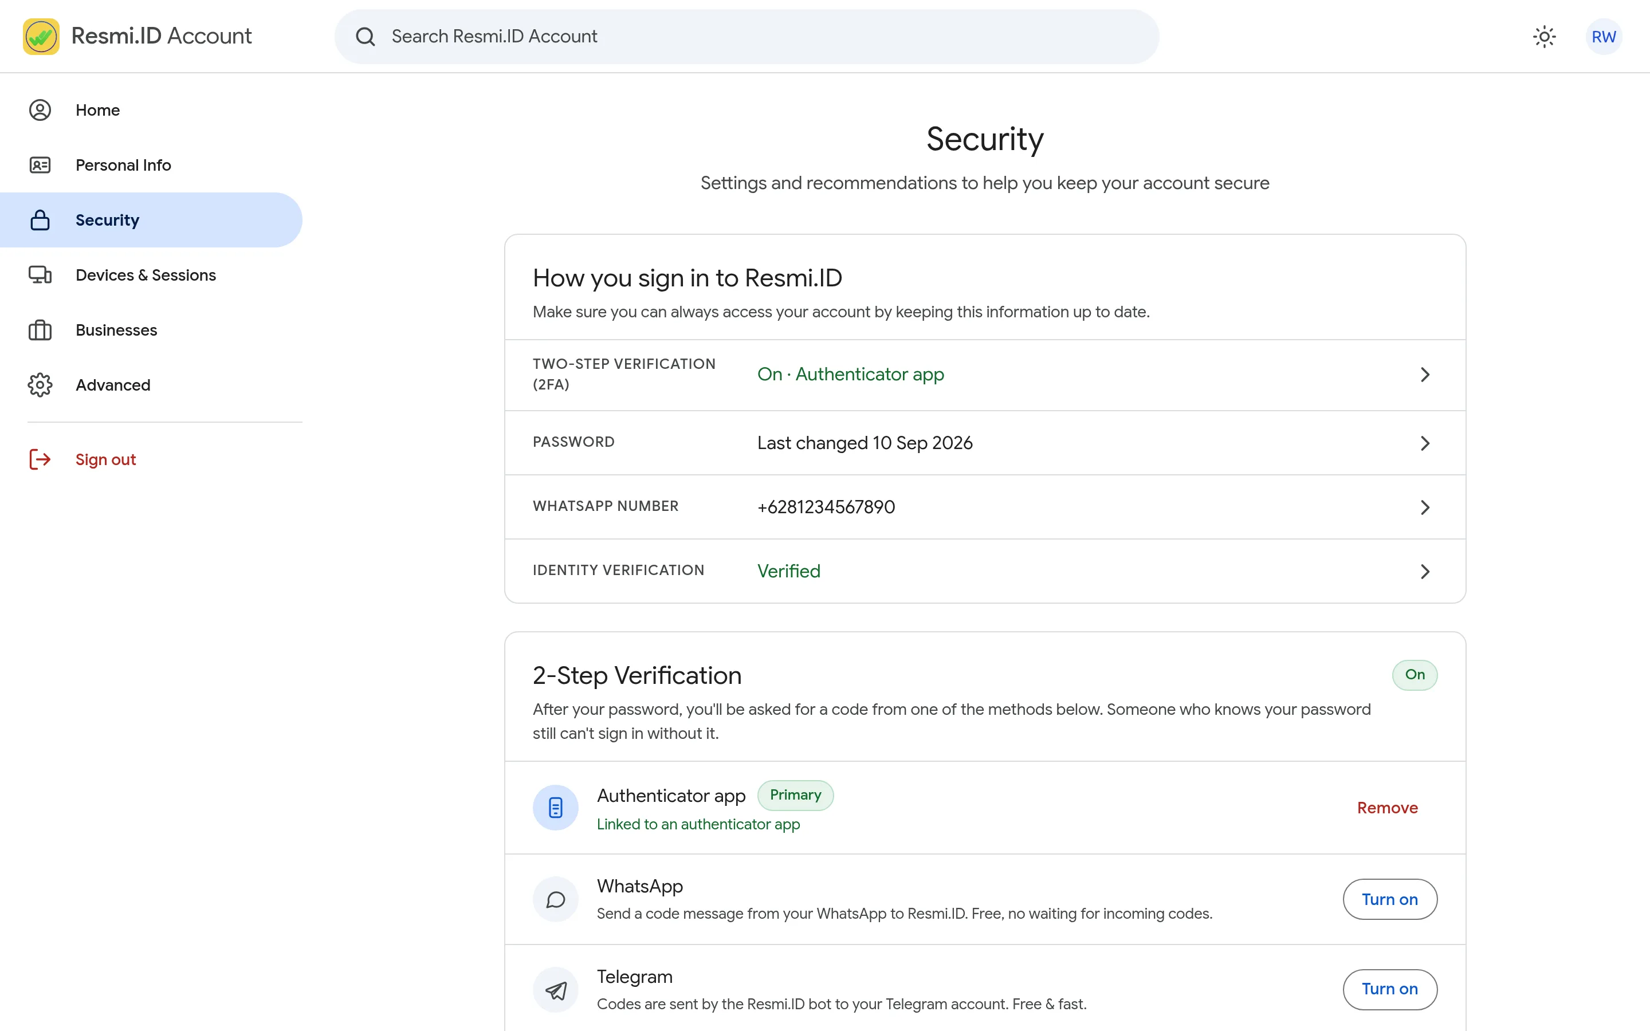
Task: Open the WhatsApp Number row chevron
Action: coord(1425,507)
